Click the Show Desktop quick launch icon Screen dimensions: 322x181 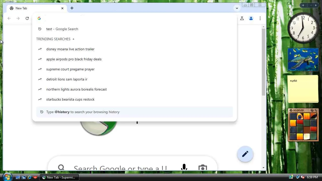click(18, 177)
